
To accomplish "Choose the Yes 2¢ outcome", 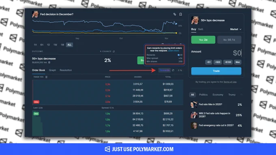I will [203, 40].
